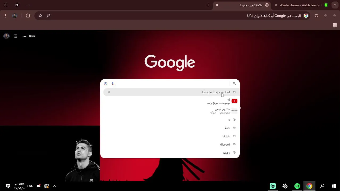Start voice search with microphone icon
The width and height of the screenshot is (340, 191).
click(113, 84)
